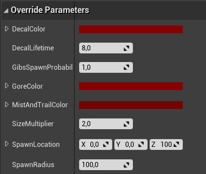
Task: Click the SizeMultiplier value field
Action: click(106, 124)
